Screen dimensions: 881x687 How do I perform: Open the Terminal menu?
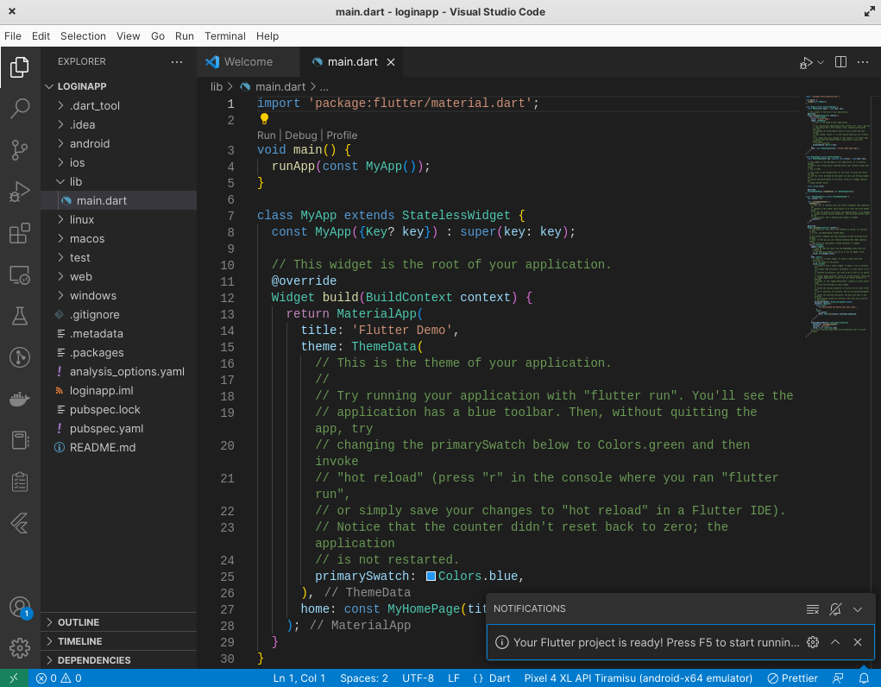point(224,36)
